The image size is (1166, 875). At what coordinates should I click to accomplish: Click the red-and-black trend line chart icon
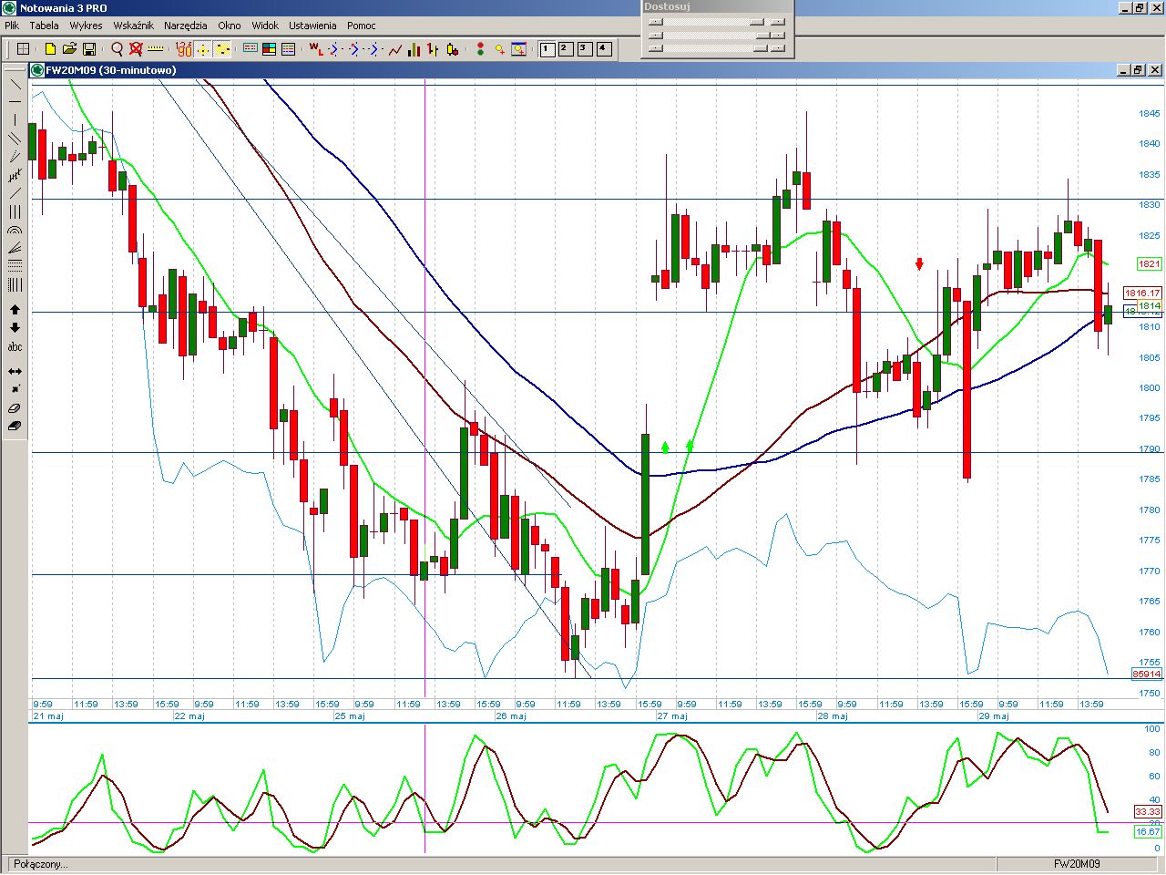tap(394, 49)
